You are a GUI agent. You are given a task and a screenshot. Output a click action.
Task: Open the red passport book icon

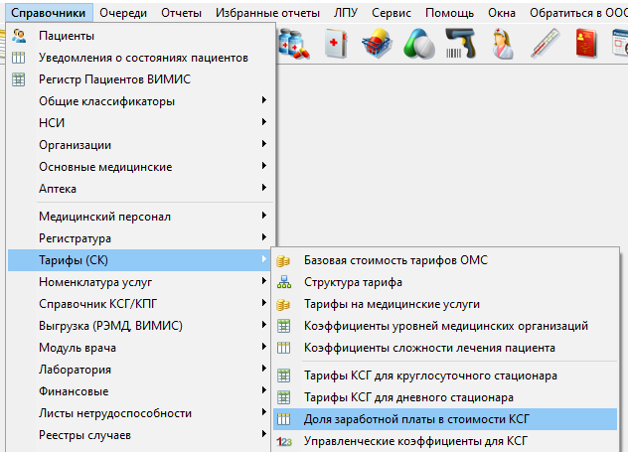click(x=588, y=47)
